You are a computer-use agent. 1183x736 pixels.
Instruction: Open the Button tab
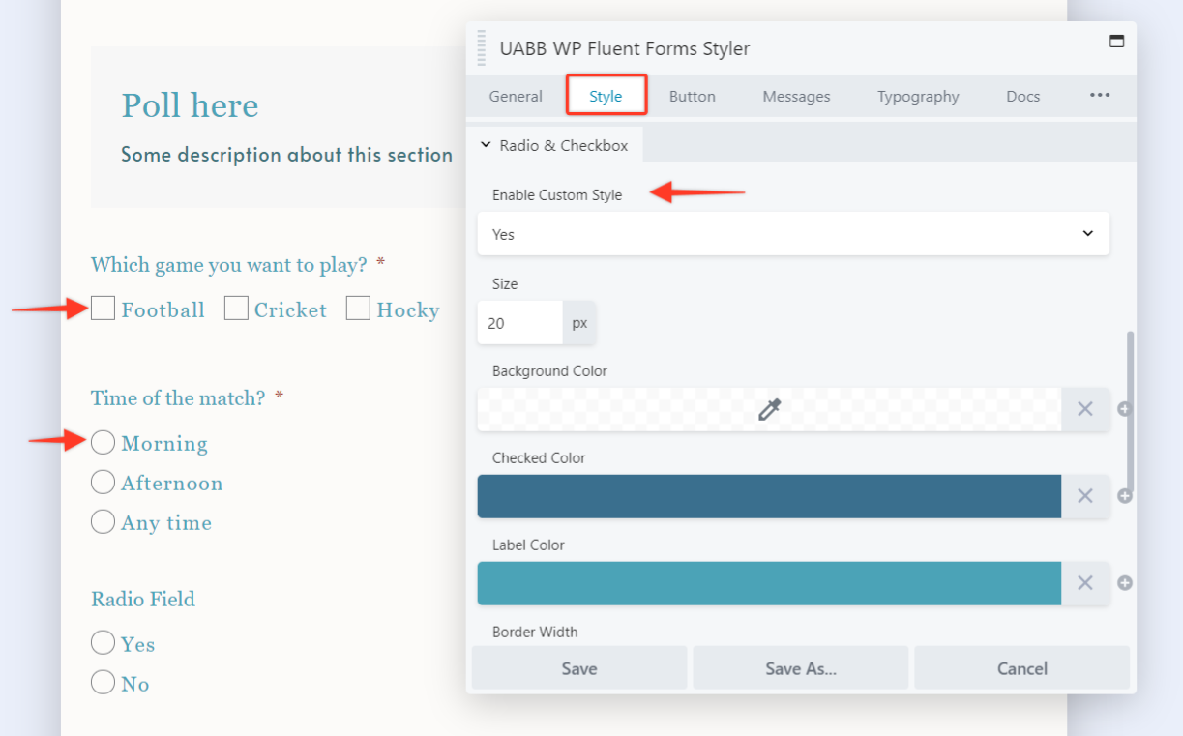(x=693, y=97)
